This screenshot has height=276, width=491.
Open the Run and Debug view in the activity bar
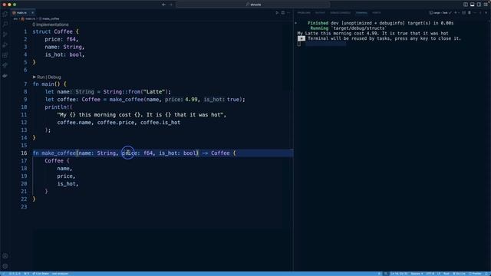click(5, 44)
